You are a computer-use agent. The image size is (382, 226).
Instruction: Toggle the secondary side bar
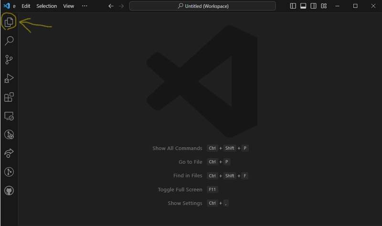point(314,6)
